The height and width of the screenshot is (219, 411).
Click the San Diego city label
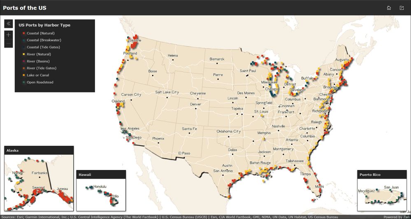tap(134, 137)
